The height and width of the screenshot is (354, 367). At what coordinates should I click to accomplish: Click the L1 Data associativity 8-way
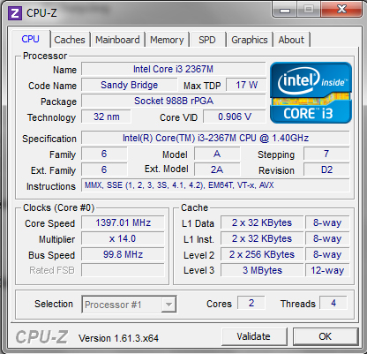[327, 222]
